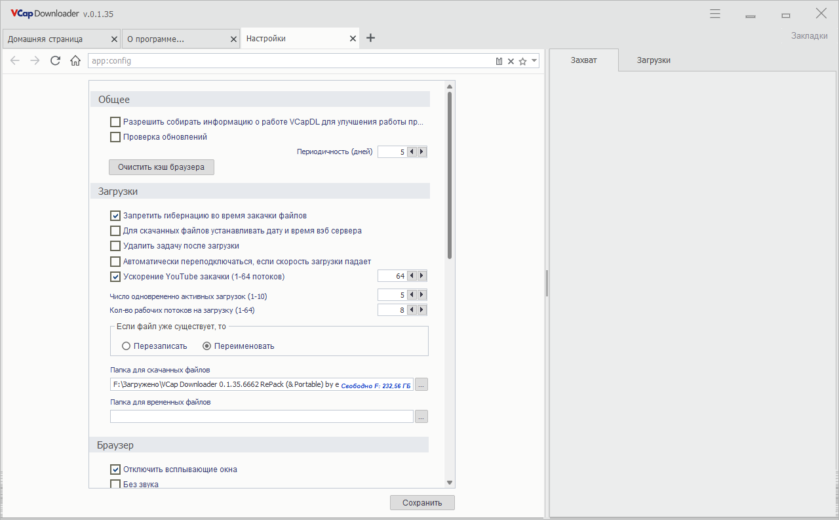Clear the address bar with the X icon

(511, 61)
